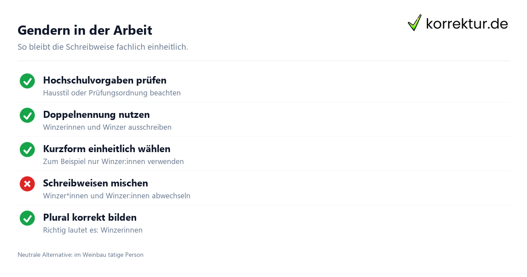Click the green check icon beside Hochschulvorgaben prüfen
The width and height of the screenshot is (527, 277).
tap(27, 81)
